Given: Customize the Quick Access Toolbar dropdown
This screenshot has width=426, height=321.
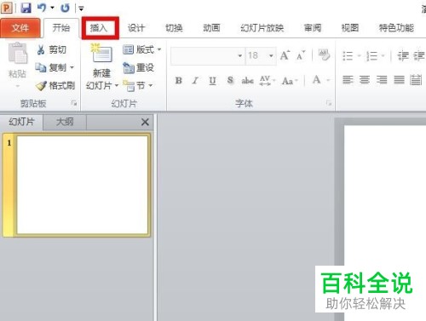Looking at the screenshot, I should pyautogui.click(x=81, y=9).
